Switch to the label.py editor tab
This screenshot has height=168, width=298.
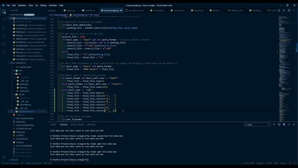(x=215, y=10)
